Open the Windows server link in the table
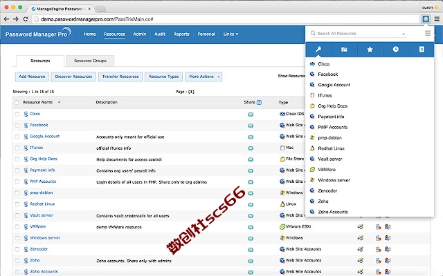Viewport: 443px width, 276px height. point(45,238)
